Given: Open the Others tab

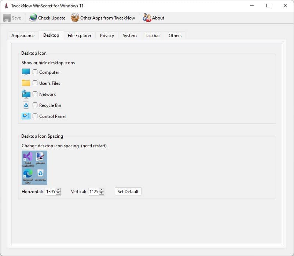Looking at the screenshot, I should point(175,36).
